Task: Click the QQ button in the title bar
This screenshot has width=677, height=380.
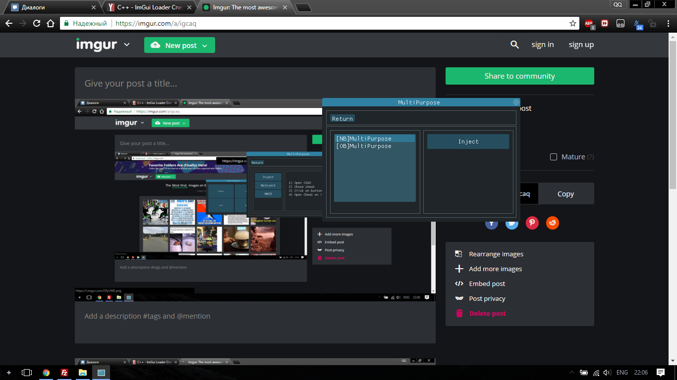Action: point(618,4)
